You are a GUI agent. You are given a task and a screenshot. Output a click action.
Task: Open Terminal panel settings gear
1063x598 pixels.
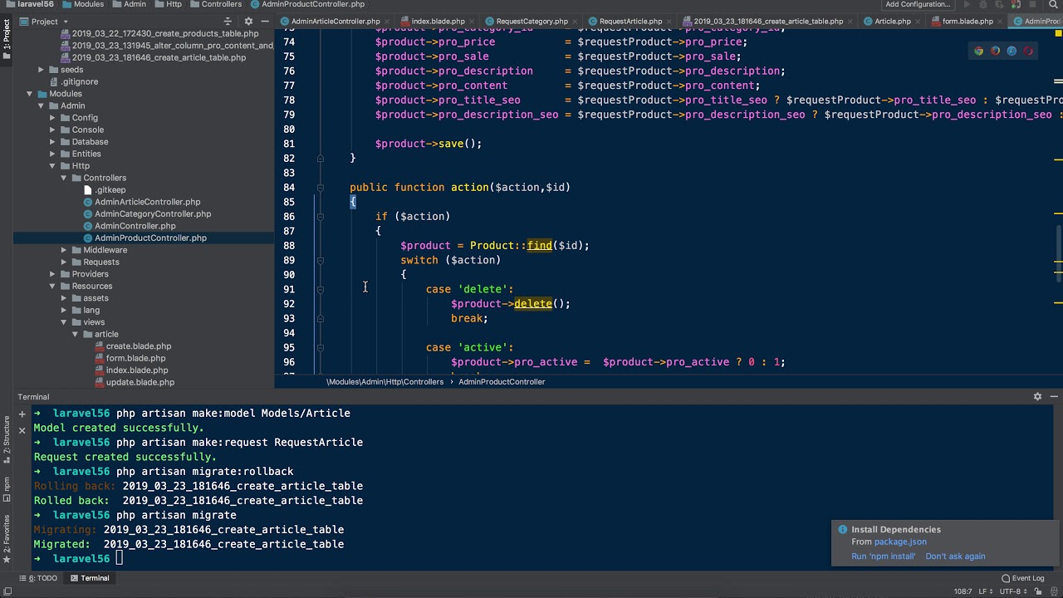(1037, 397)
